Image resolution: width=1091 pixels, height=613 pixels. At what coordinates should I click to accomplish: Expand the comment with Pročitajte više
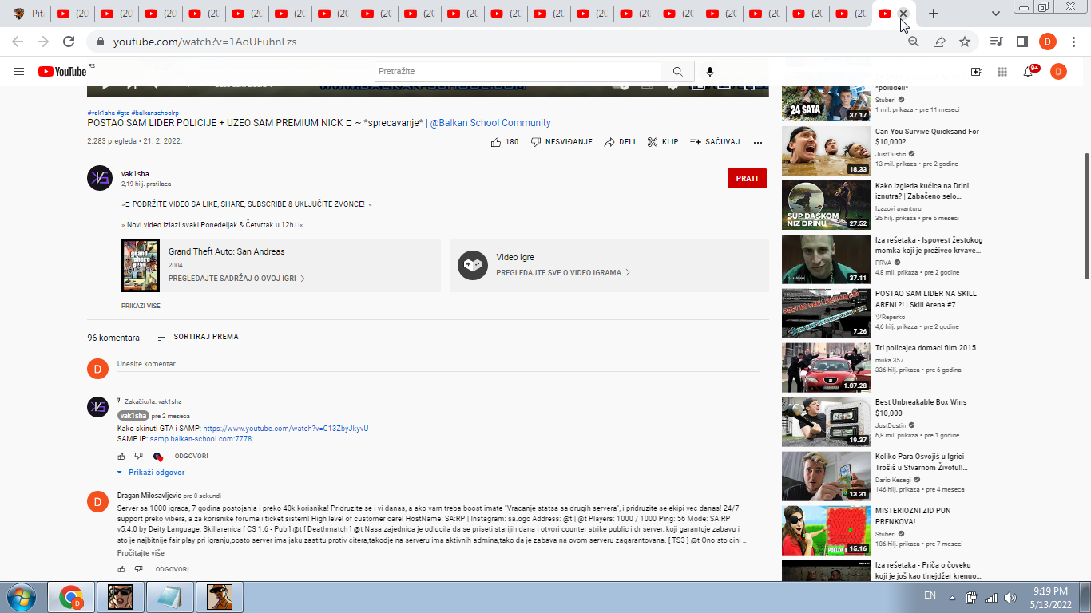click(x=141, y=553)
